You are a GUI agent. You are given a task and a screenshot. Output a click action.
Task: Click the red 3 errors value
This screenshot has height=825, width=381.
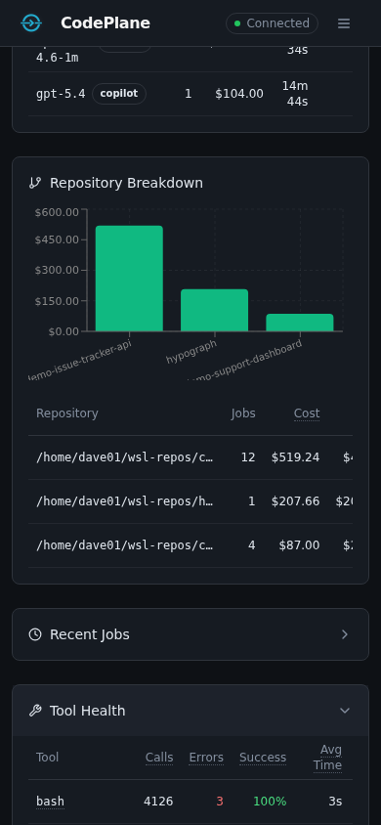pyautogui.click(x=220, y=802)
